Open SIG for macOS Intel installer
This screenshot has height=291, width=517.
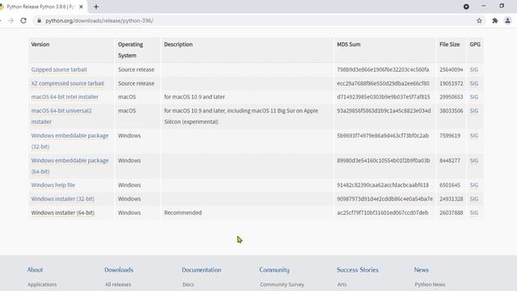pyautogui.click(x=474, y=97)
